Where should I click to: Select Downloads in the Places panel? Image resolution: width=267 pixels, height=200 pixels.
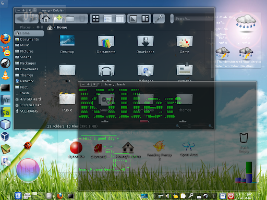(x=29, y=69)
